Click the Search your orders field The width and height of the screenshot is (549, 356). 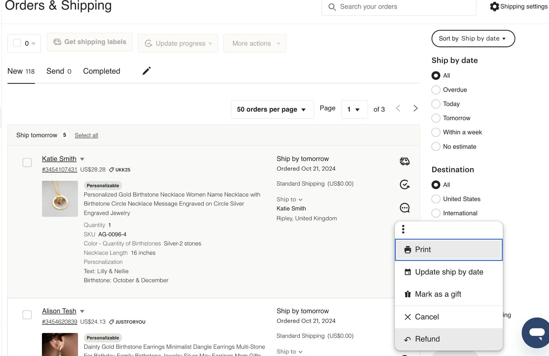click(398, 7)
